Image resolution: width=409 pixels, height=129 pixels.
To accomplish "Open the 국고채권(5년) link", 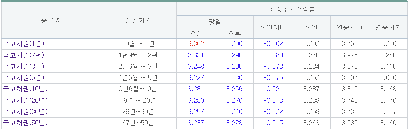I will 24,77.
